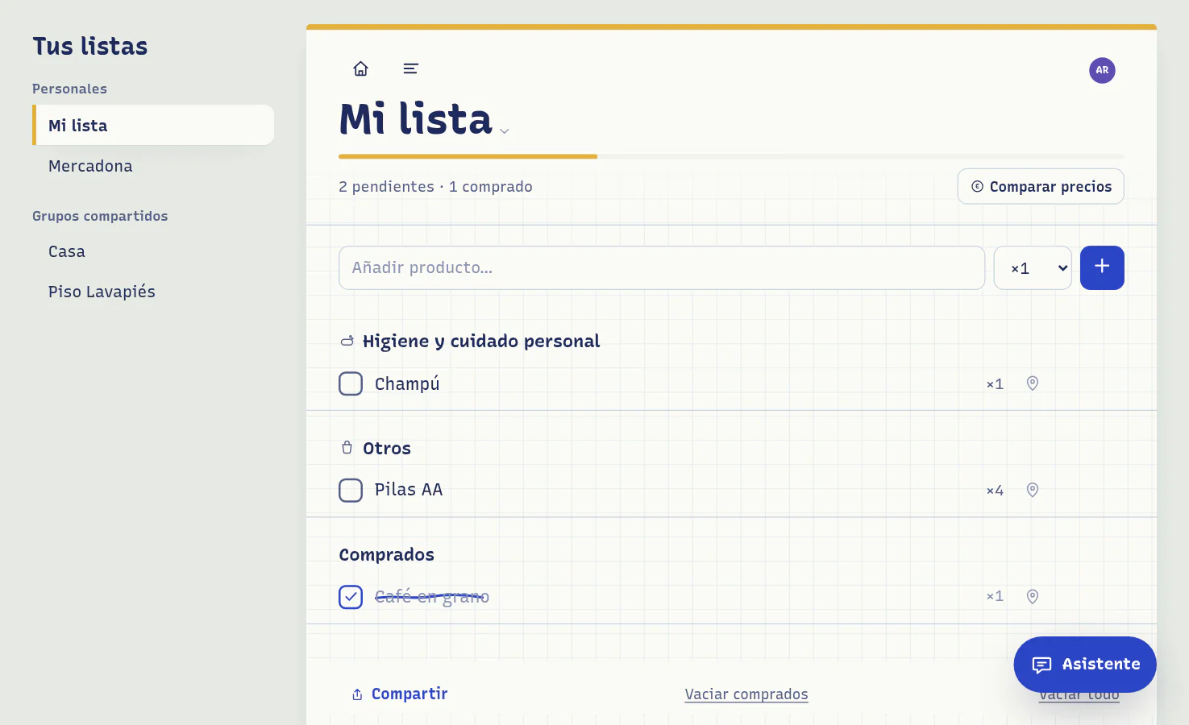
Task: Click the Otros category heading
Action: pos(387,449)
